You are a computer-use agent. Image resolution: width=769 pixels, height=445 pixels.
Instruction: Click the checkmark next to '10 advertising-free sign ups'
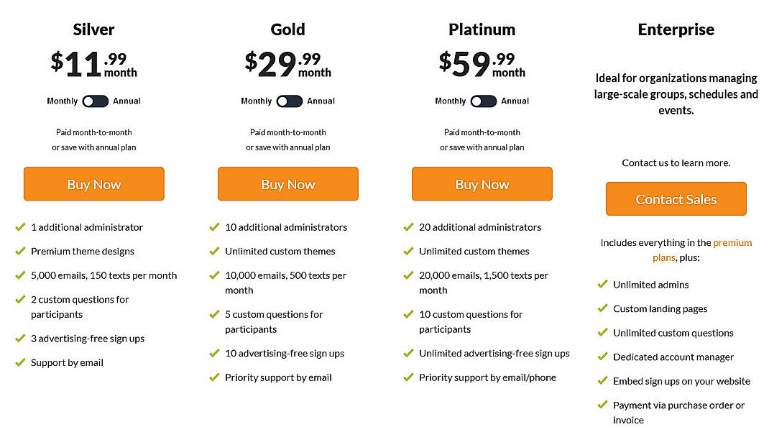tap(214, 353)
